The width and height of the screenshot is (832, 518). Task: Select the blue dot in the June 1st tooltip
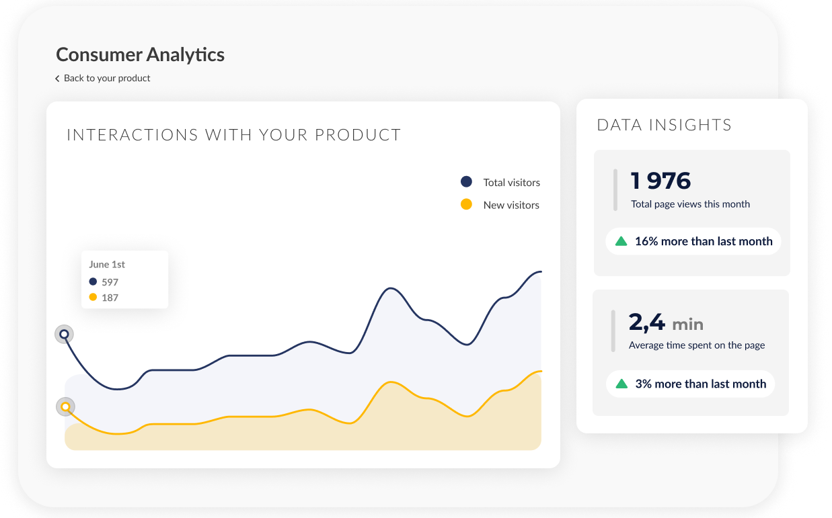pos(92,282)
